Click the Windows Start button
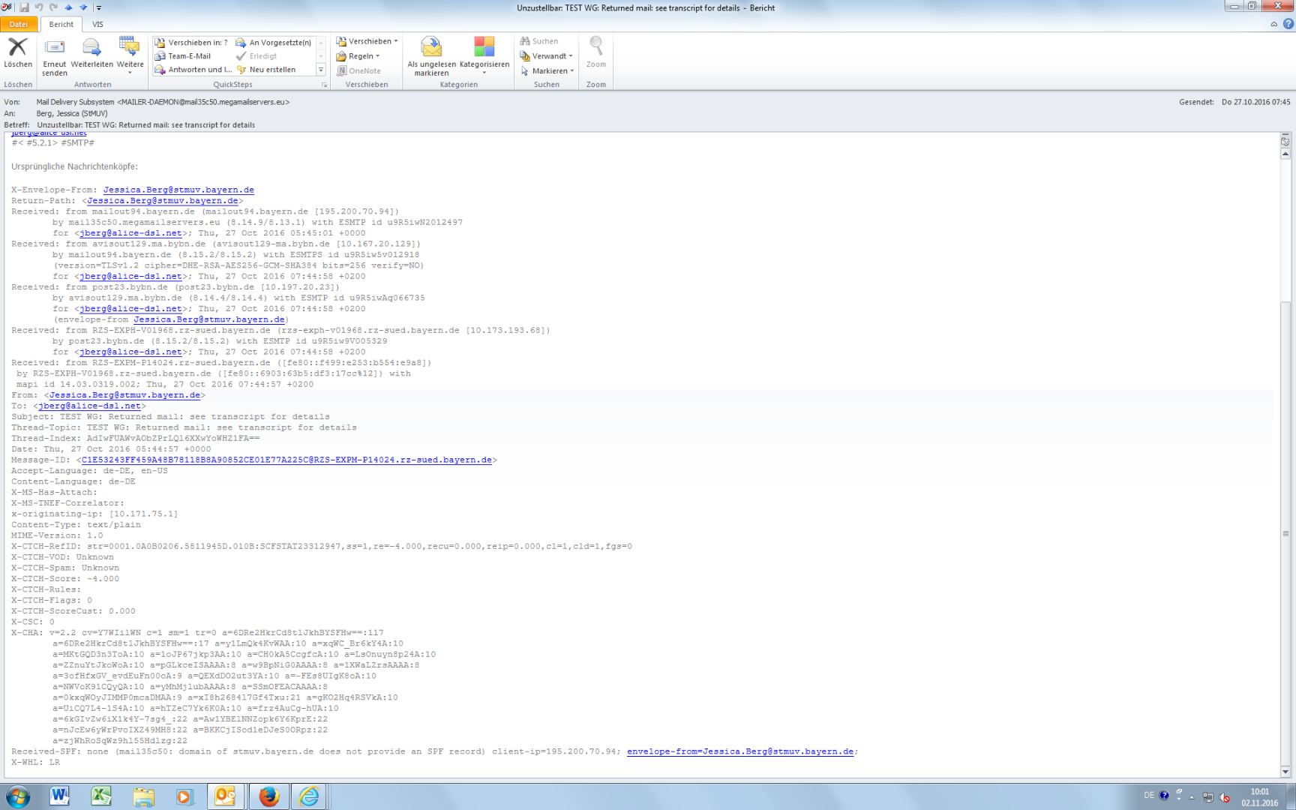Screen dimensions: 1296x810 coord(18,796)
